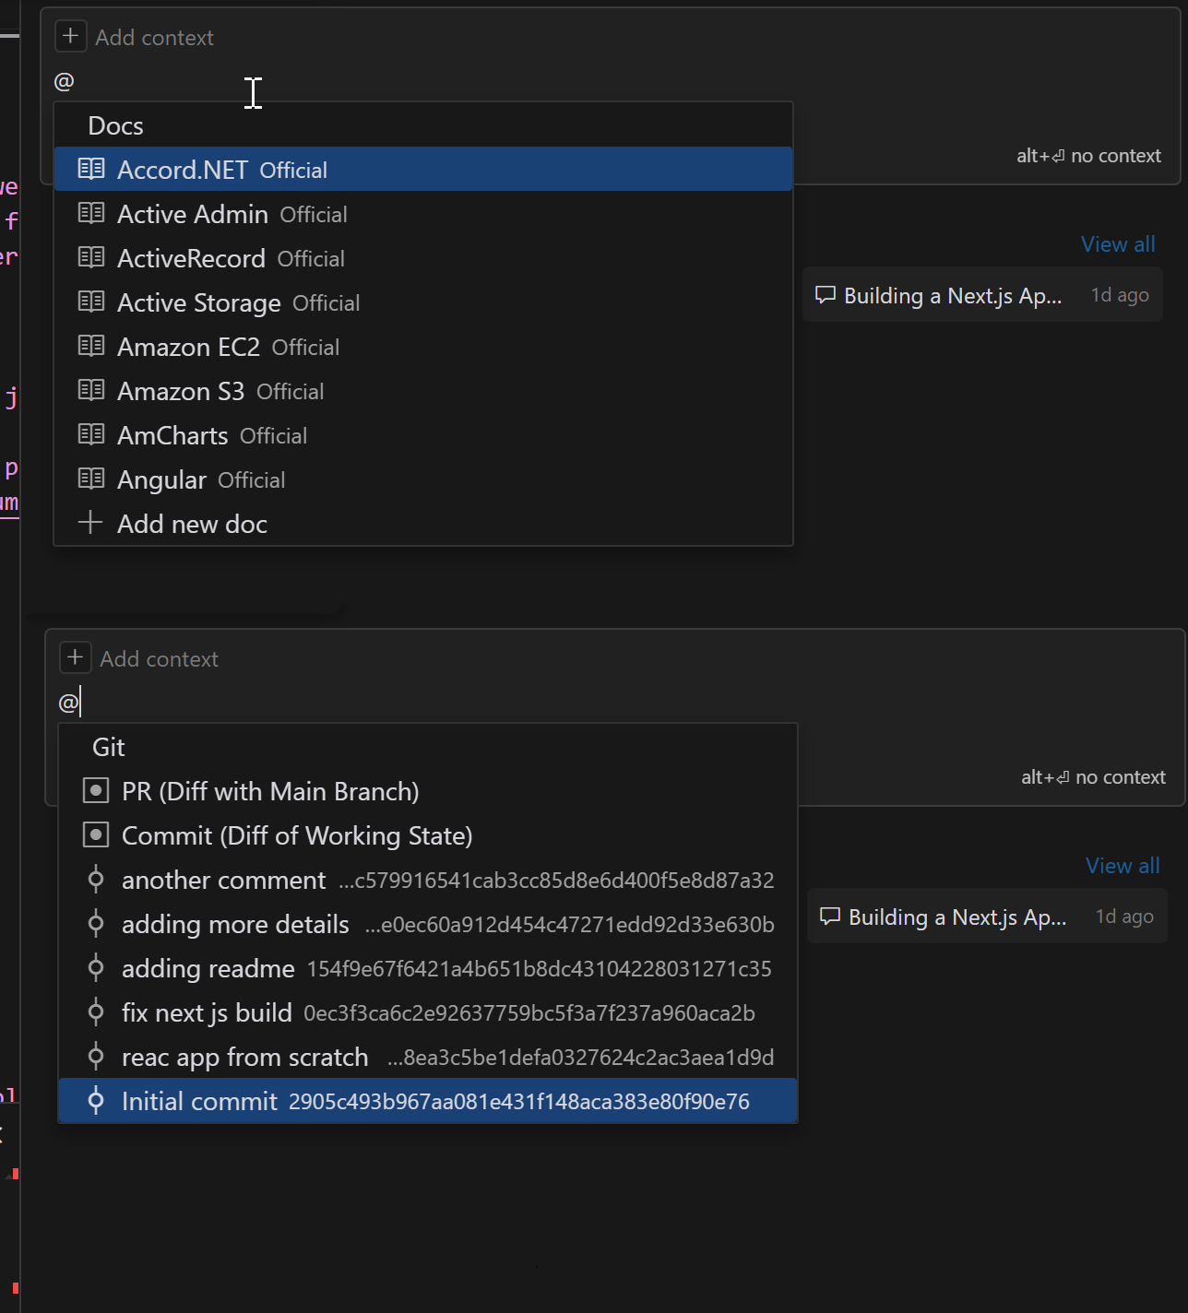This screenshot has width=1188, height=1313.
Task: Click chat bubble icon in lower history item
Action: [x=830, y=917]
